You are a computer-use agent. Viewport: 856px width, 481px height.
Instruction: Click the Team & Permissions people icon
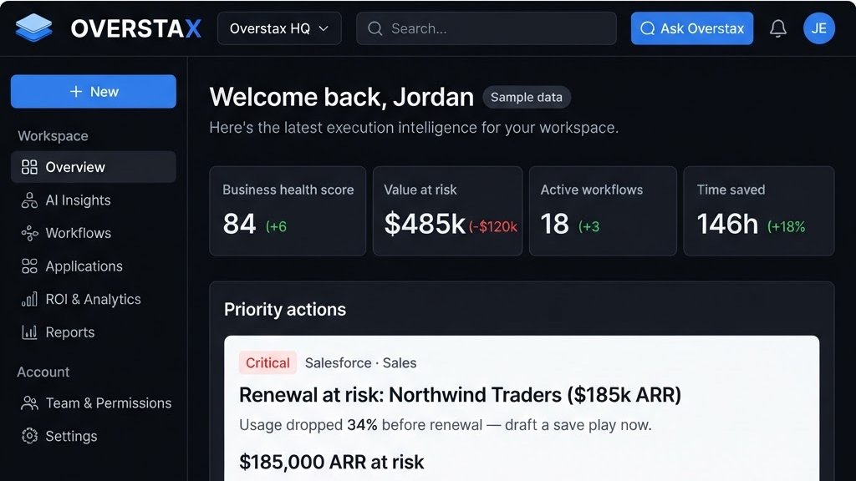29,403
